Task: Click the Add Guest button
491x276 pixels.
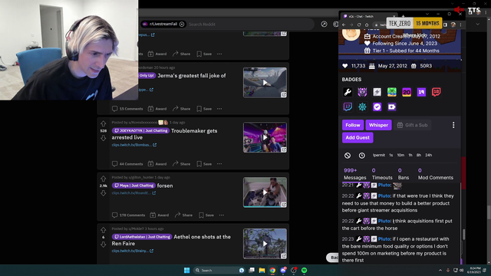Action: [358, 138]
